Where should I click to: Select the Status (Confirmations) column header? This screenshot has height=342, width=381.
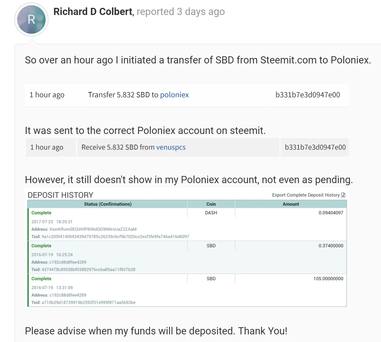point(108,204)
